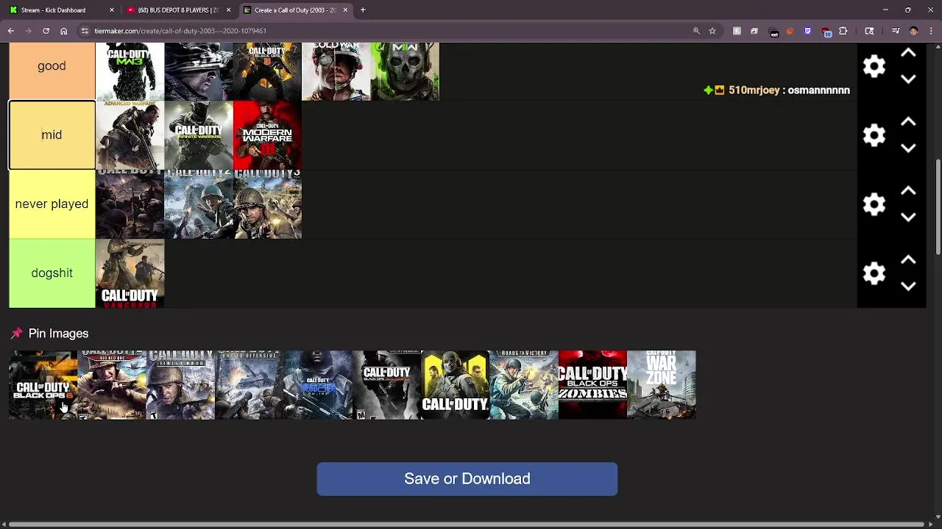
Task: Close the Create a Call of Duty tab
Action: (x=345, y=10)
